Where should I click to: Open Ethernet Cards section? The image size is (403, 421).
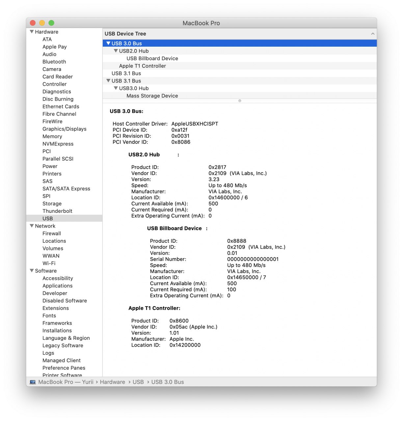coord(61,107)
